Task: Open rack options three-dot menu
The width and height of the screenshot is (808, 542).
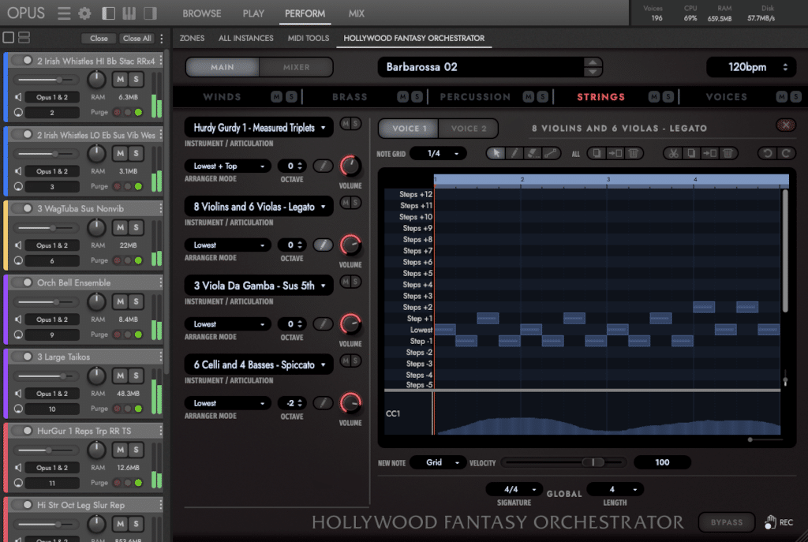Action: [x=162, y=39]
